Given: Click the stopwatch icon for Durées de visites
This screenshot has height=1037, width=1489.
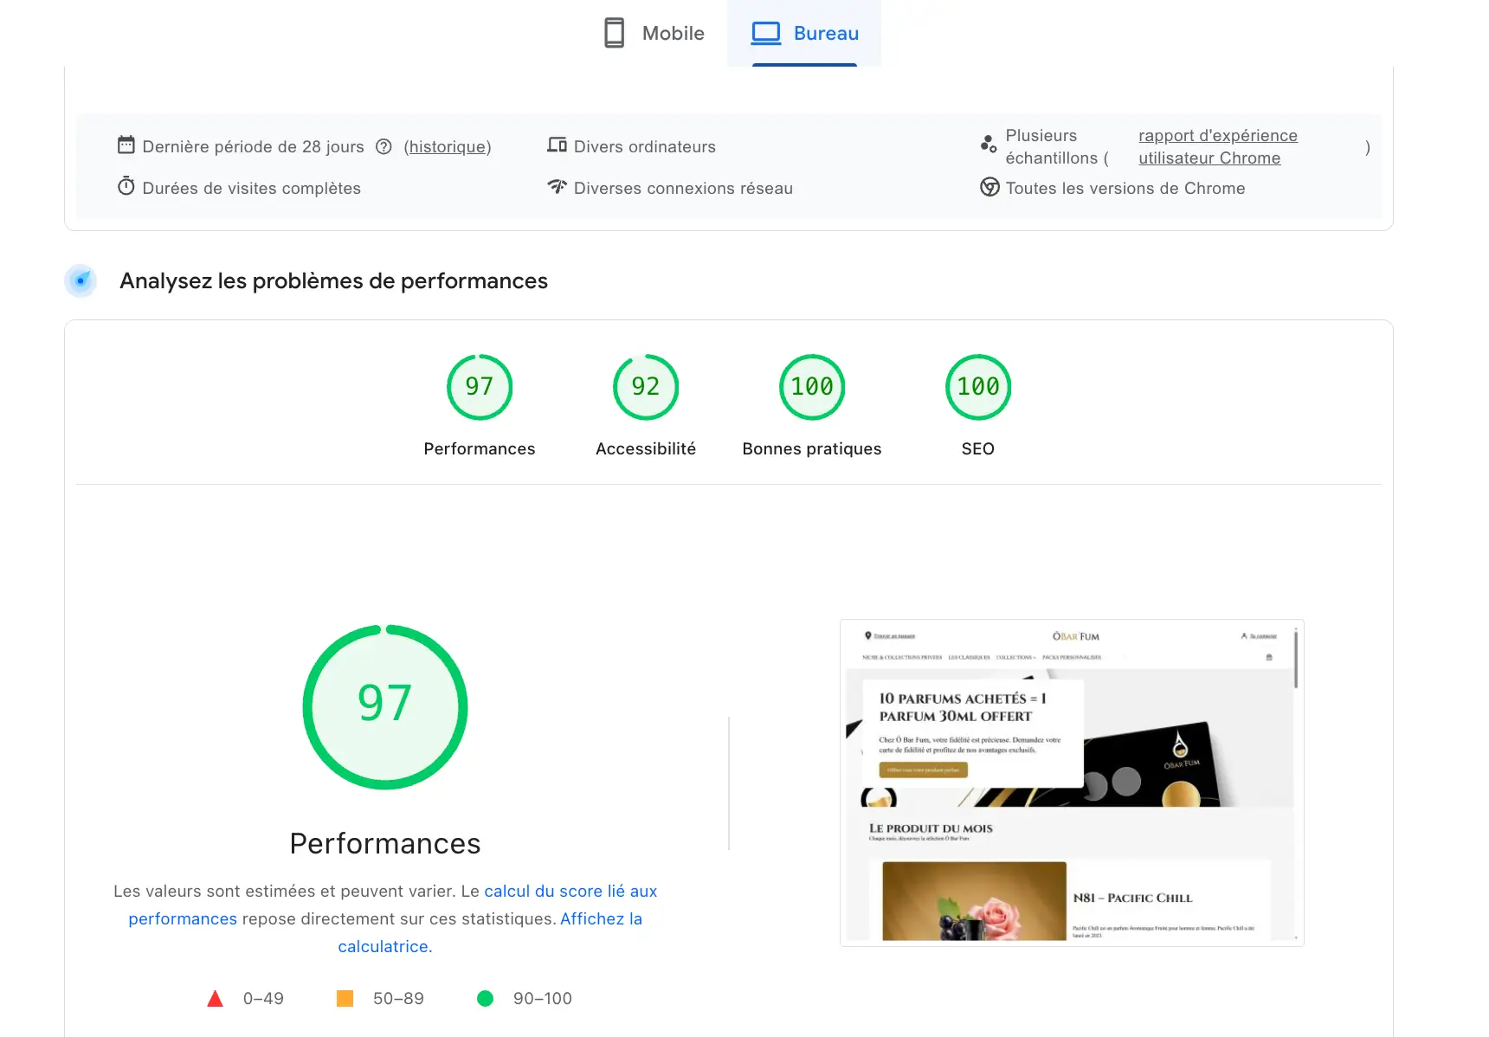Looking at the screenshot, I should (x=126, y=187).
